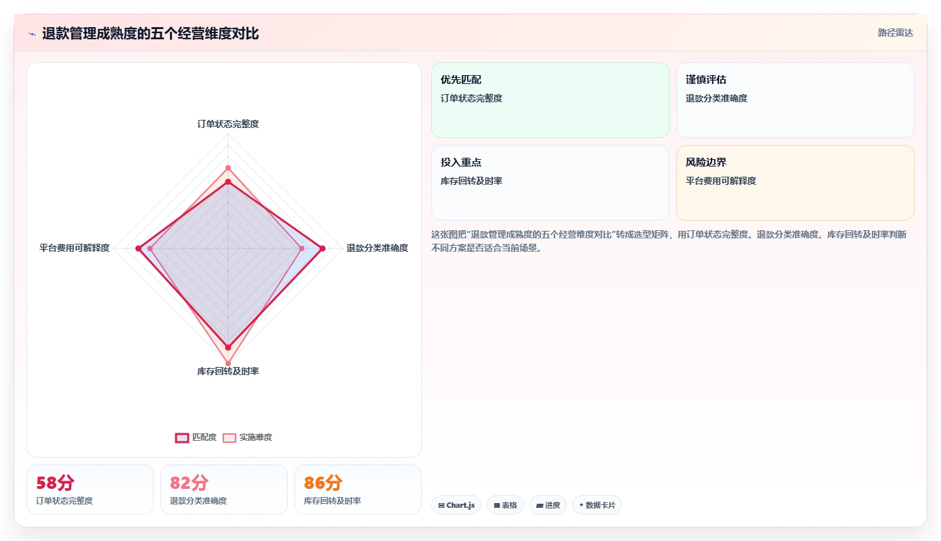
Task: Click the 实施难度 legend color box
Action: pos(229,437)
